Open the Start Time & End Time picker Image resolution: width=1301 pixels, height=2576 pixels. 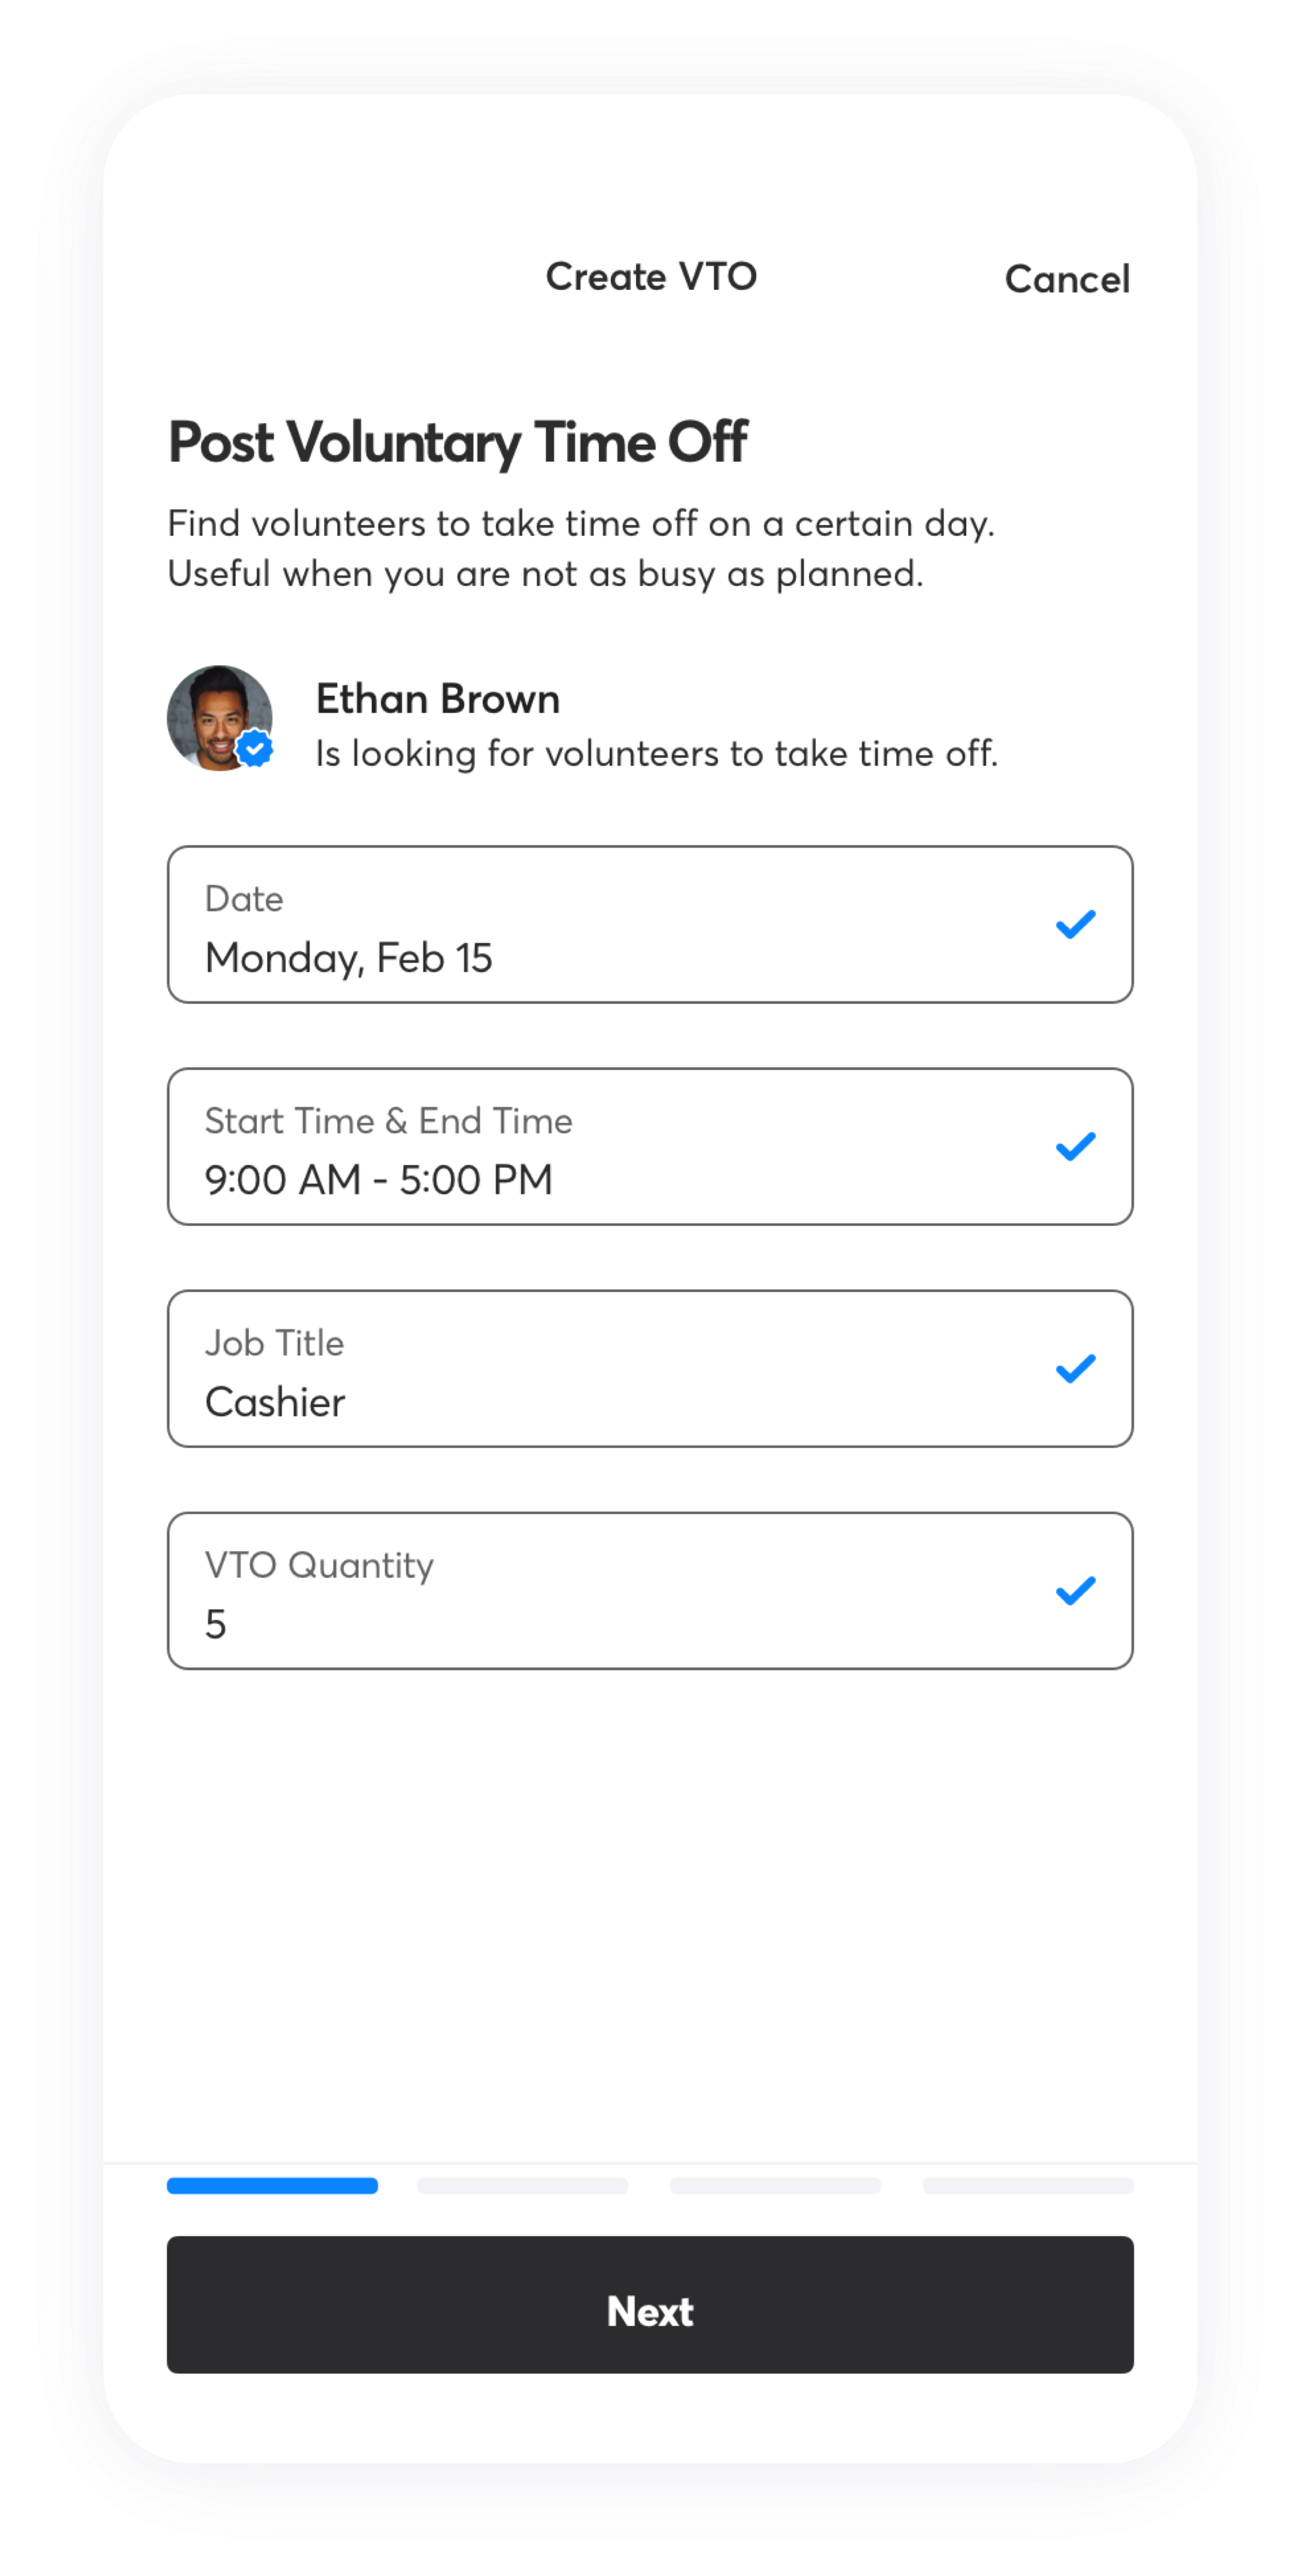tap(650, 1146)
